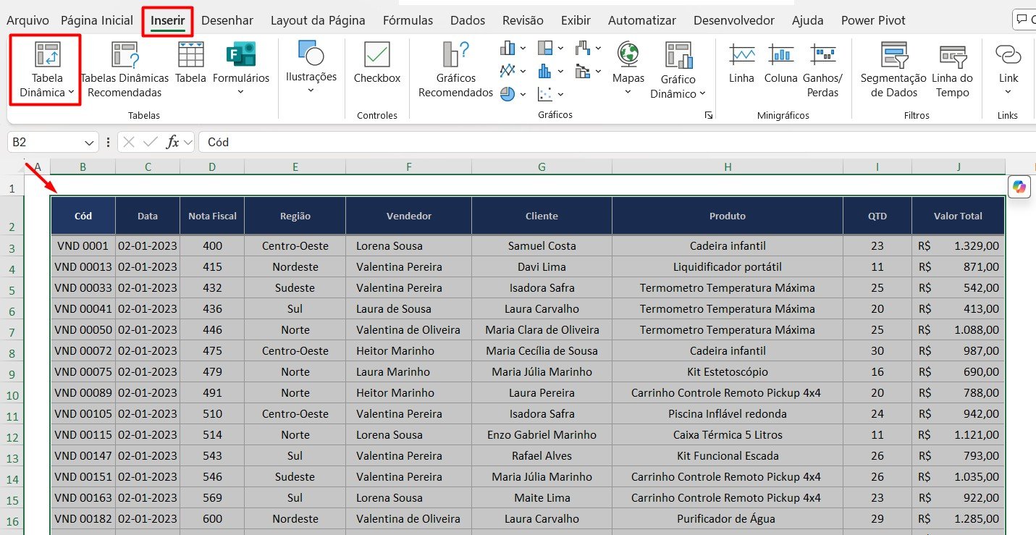Click the formula bar confirm checkmark
The width and height of the screenshot is (1036, 535).
(151, 142)
